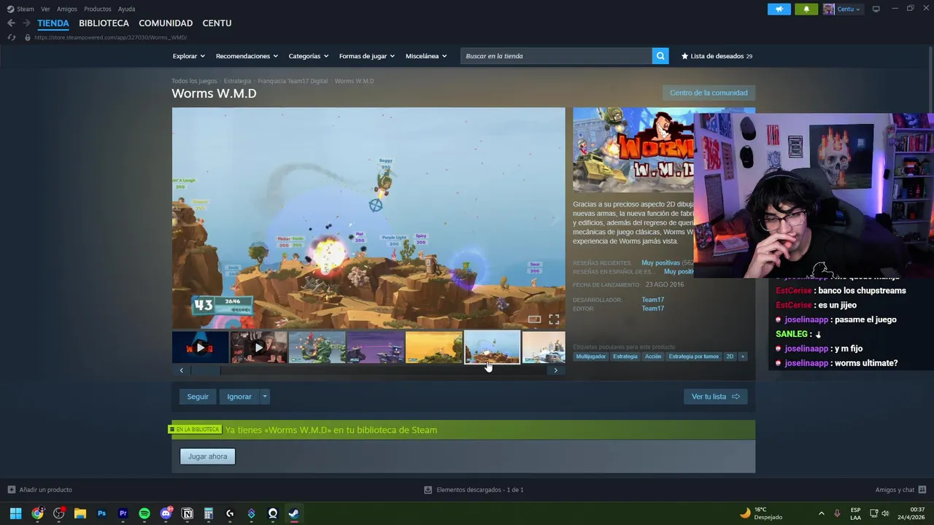Open Photoshop from the taskbar

101,513
